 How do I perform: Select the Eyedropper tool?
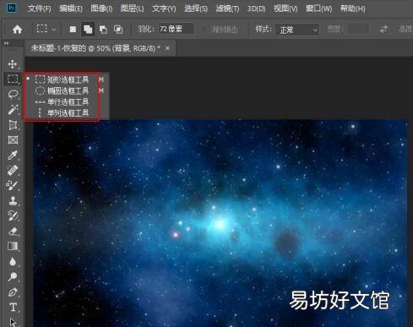(x=13, y=155)
